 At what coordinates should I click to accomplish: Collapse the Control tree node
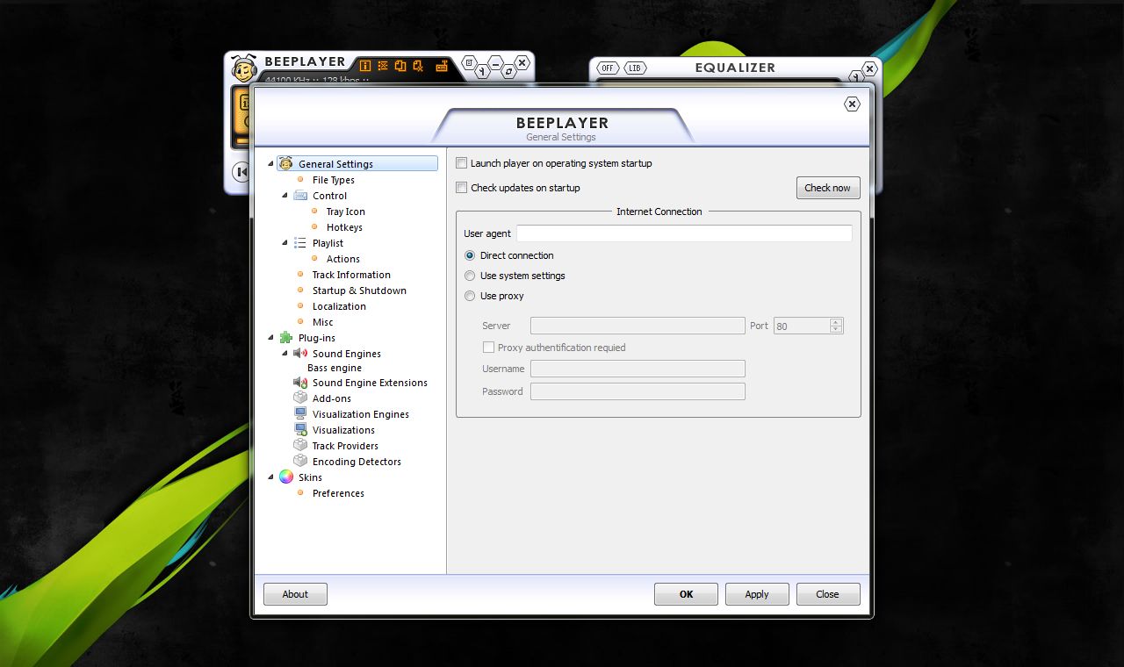tap(285, 196)
